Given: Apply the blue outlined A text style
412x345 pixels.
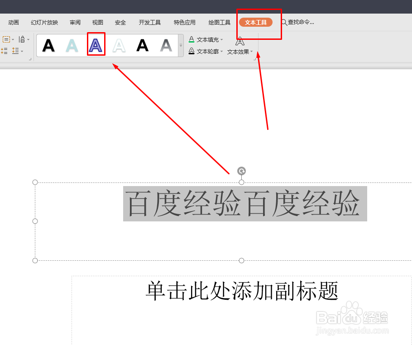Looking at the screenshot, I should click(x=96, y=45).
